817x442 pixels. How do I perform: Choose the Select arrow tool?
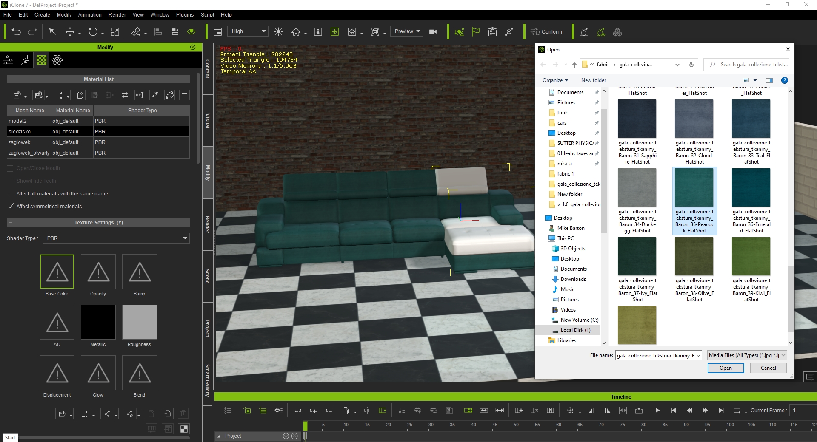52,32
